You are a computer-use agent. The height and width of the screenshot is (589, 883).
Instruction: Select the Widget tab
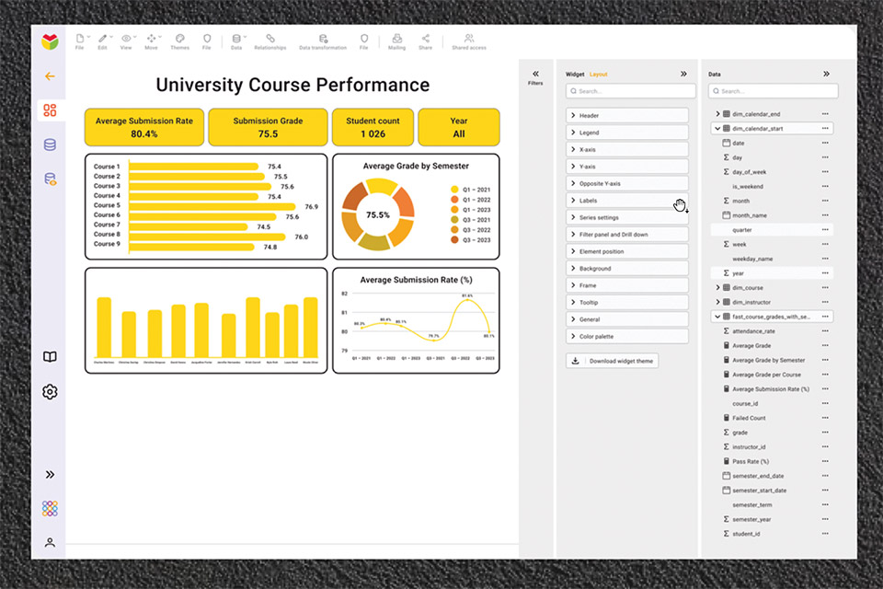click(575, 75)
